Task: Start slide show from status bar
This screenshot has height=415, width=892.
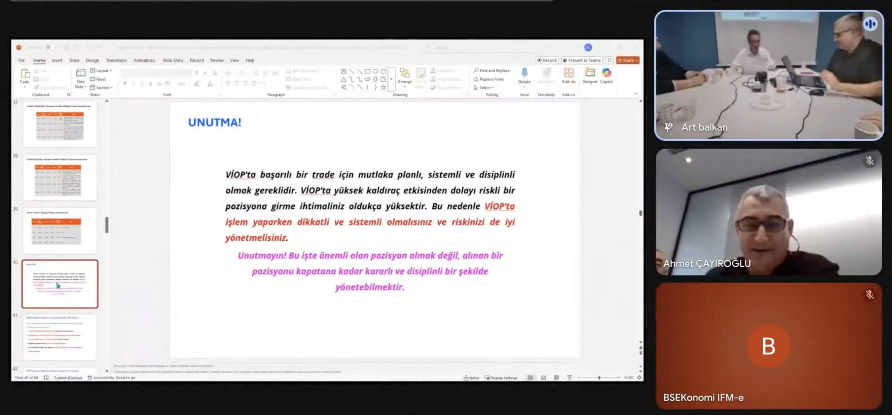Action: [569, 377]
